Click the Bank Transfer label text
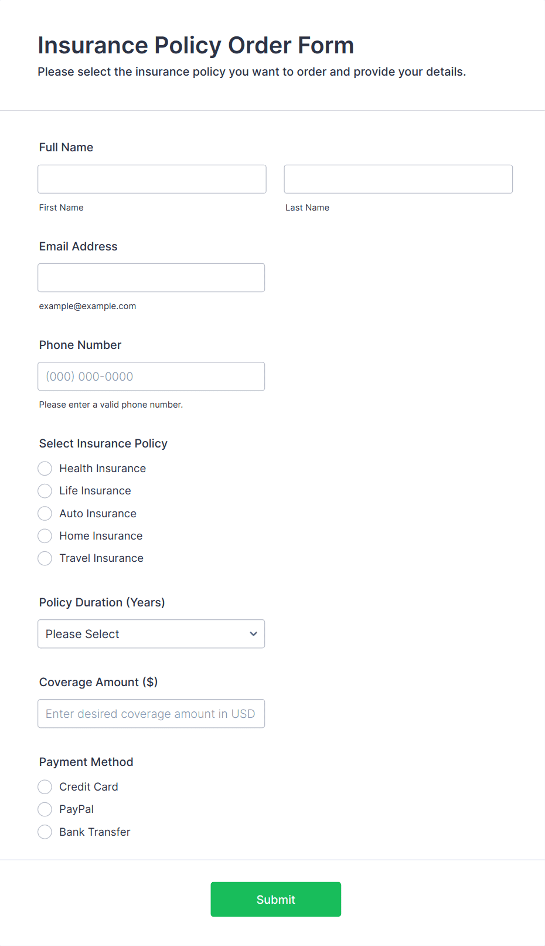The image size is (545, 946). (x=95, y=832)
